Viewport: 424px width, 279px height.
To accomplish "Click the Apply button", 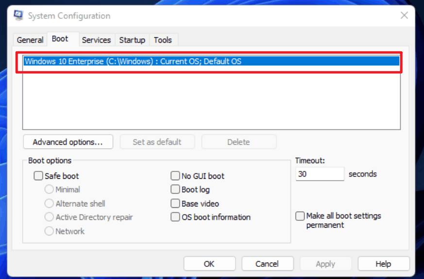I will [325, 263].
